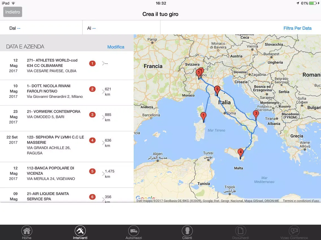Set the Dal start date field
The image size is (321, 240).
pyautogui.click(x=19, y=28)
